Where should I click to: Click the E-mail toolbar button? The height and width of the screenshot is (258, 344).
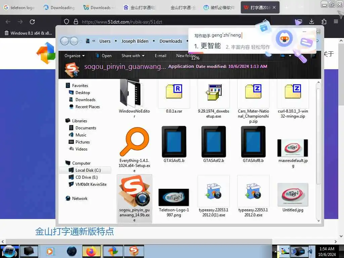coord(160,56)
